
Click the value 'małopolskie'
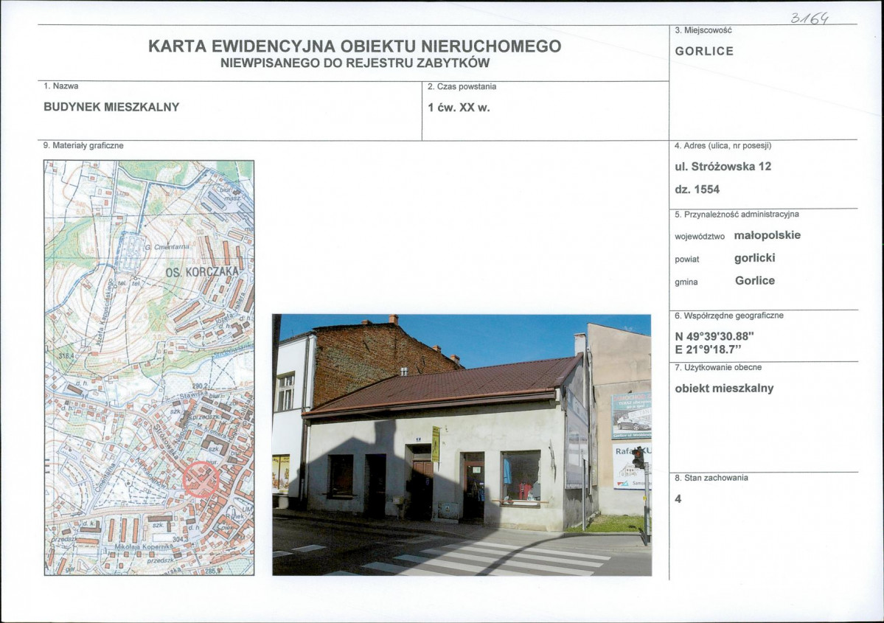tap(768, 235)
